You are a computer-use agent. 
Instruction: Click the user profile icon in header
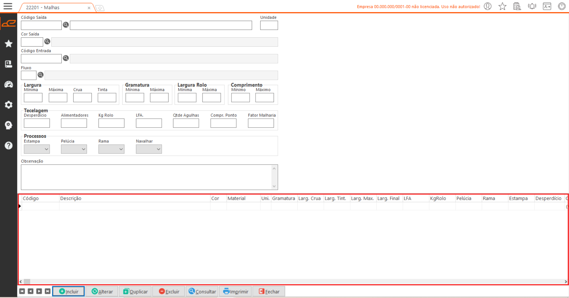pyautogui.click(x=488, y=7)
